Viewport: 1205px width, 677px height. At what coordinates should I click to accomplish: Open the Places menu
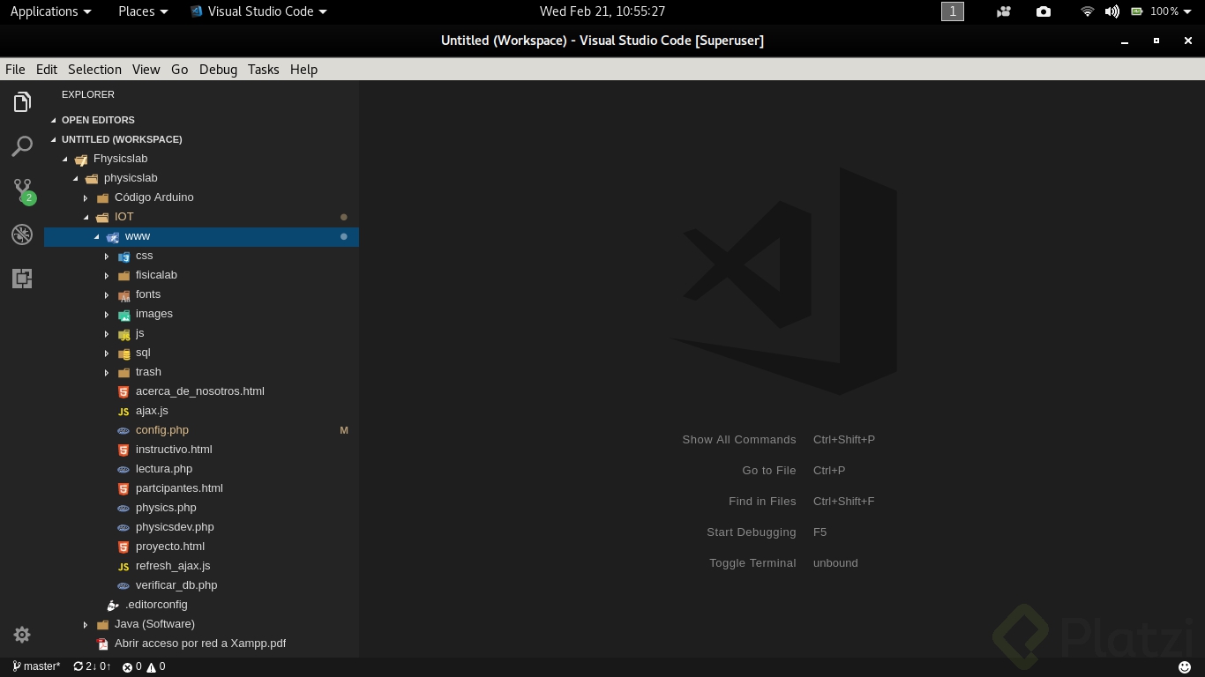(143, 11)
